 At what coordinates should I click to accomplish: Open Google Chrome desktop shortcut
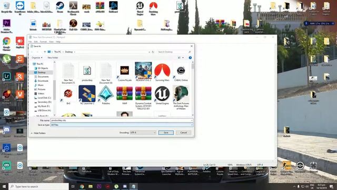6,44
